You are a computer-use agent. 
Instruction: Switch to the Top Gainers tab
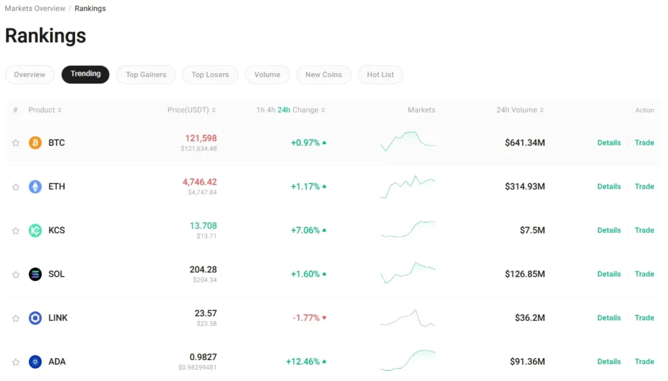click(145, 74)
